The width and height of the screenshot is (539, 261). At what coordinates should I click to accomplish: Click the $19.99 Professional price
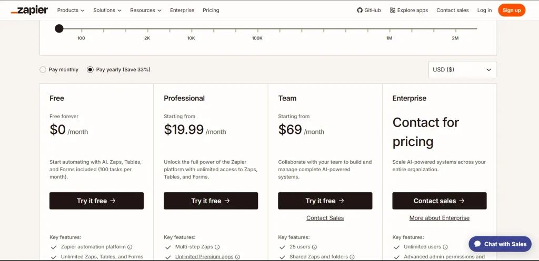pos(184,130)
